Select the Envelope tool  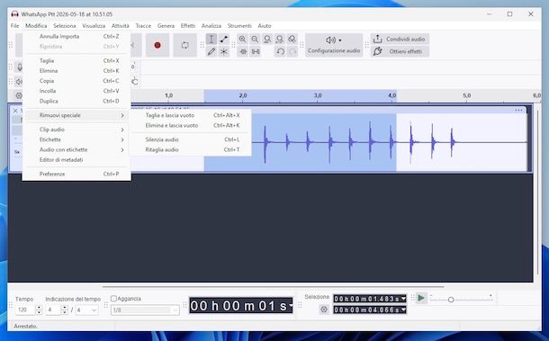pos(224,40)
